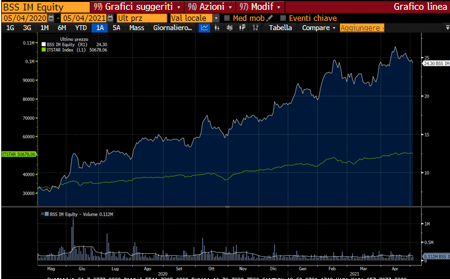Open the Val locale dropdown arrow
450x279 pixels.
point(216,18)
